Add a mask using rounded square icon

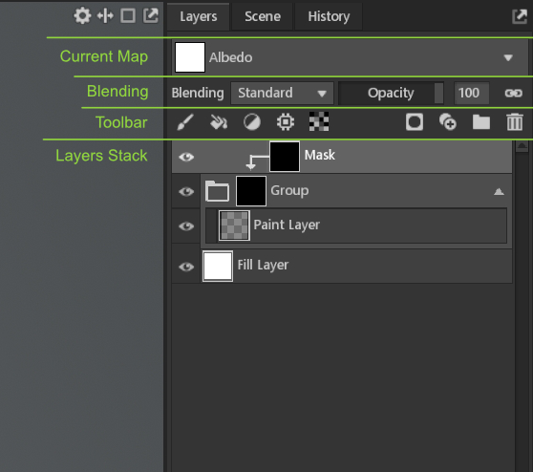[x=415, y=122]
